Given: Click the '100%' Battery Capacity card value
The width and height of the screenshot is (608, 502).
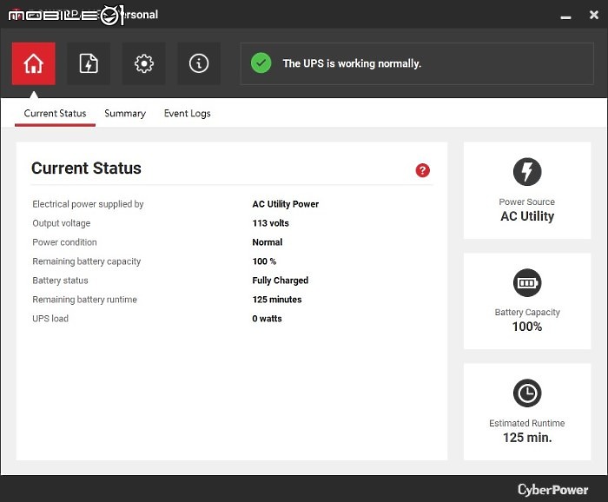Looking at the screenshot, I should [527, 327].
